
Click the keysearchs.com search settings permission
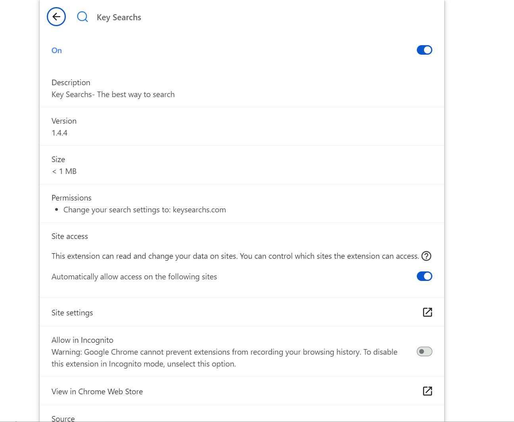point(144,210)
